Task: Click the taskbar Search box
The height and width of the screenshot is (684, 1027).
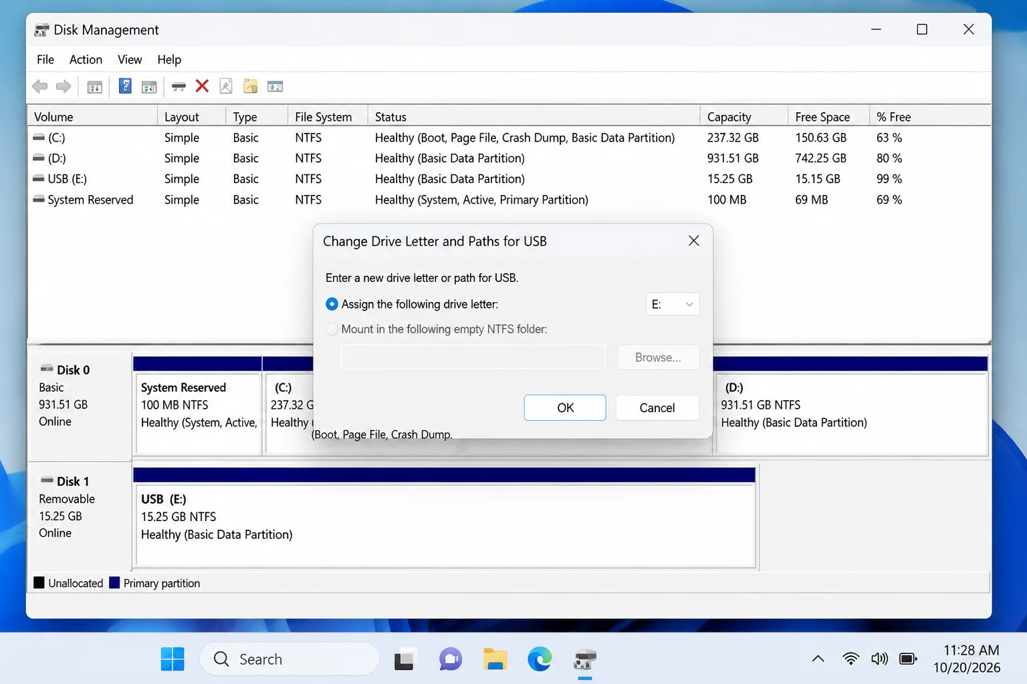Action: [x=290, y=659]
